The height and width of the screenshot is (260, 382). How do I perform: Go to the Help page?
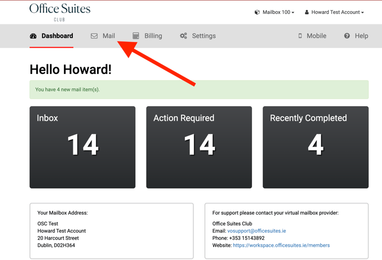click(x=361, y=36)
